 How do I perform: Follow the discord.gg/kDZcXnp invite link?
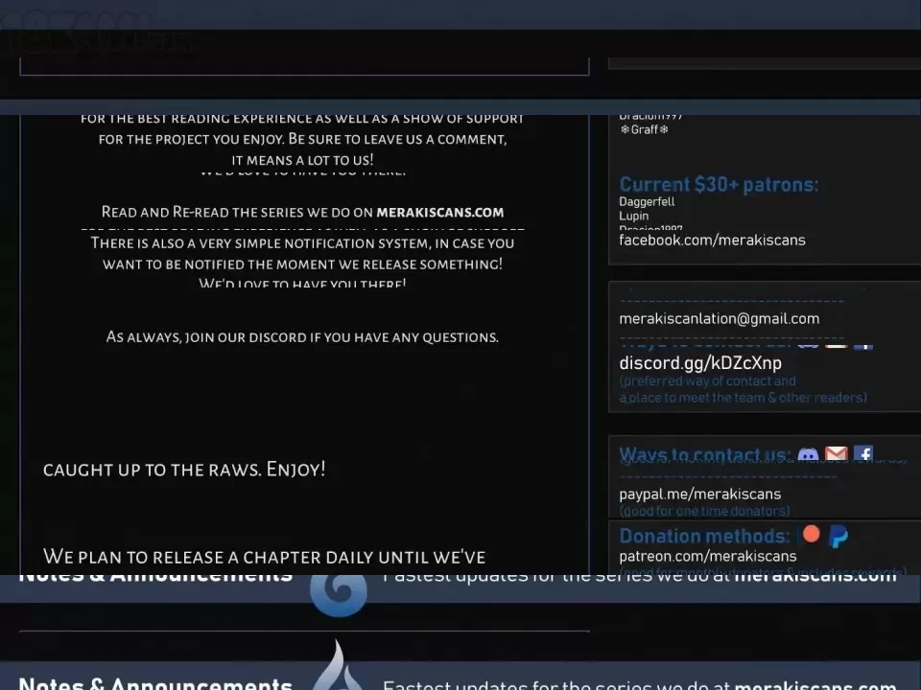700,363
